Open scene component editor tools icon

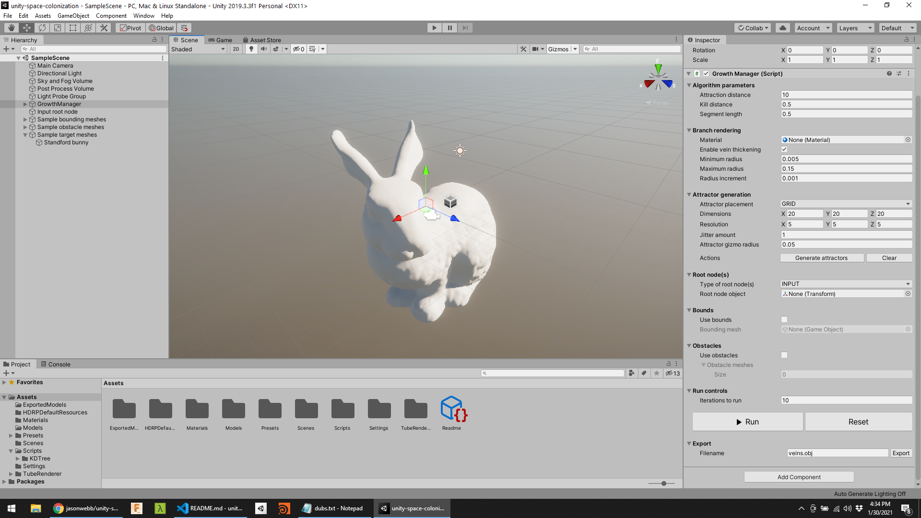tap(523, 49)
